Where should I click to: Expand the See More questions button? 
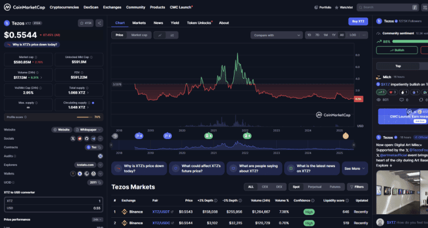coord(355,169)
